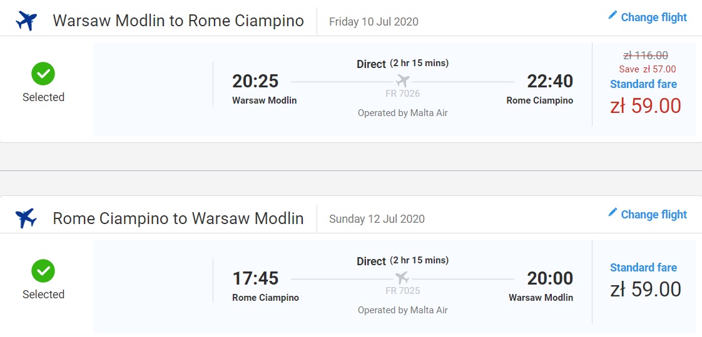Click the green Selected checkmark for outbound flight
Viewport: 702px width, 337px height.
[x=43, y=74]
